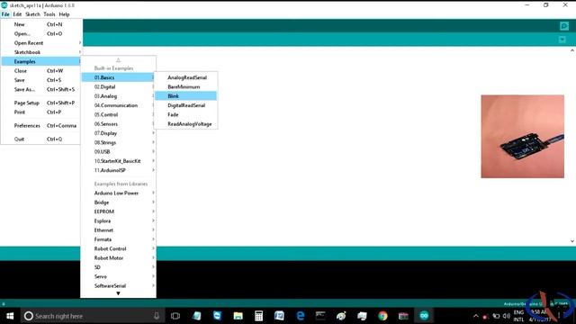
Task: Open Task View on taskbar
Action: [x=175, y=316]
